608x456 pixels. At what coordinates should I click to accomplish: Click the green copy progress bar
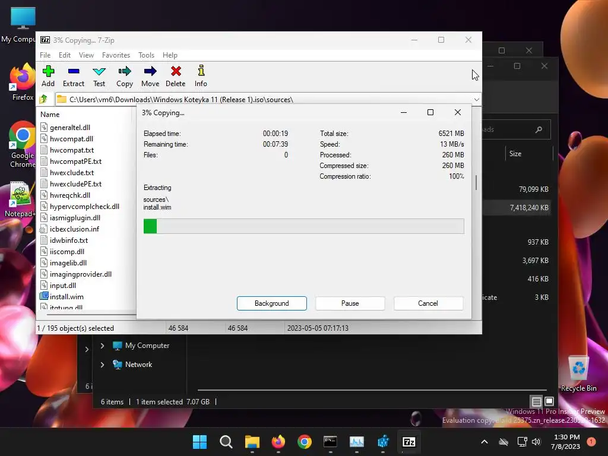click(303, 226)
